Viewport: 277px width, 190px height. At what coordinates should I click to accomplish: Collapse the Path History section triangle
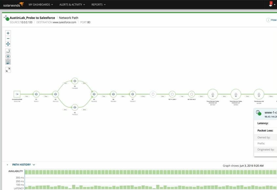[7, 165]
